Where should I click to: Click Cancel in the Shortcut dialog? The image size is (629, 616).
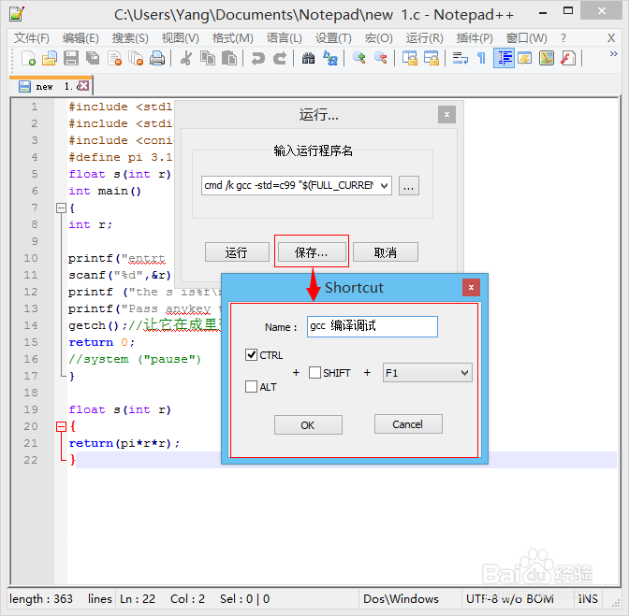pos(408,424)
